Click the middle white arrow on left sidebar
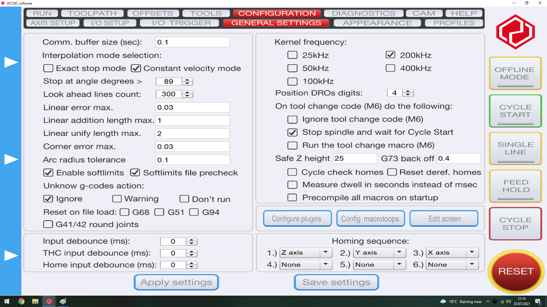The width and height of the screenshot is (547, 307). 11,159
